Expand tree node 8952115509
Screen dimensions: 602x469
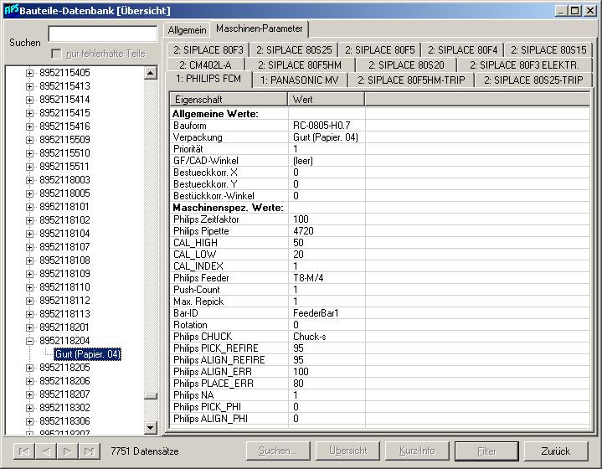(x=29, y=140)
